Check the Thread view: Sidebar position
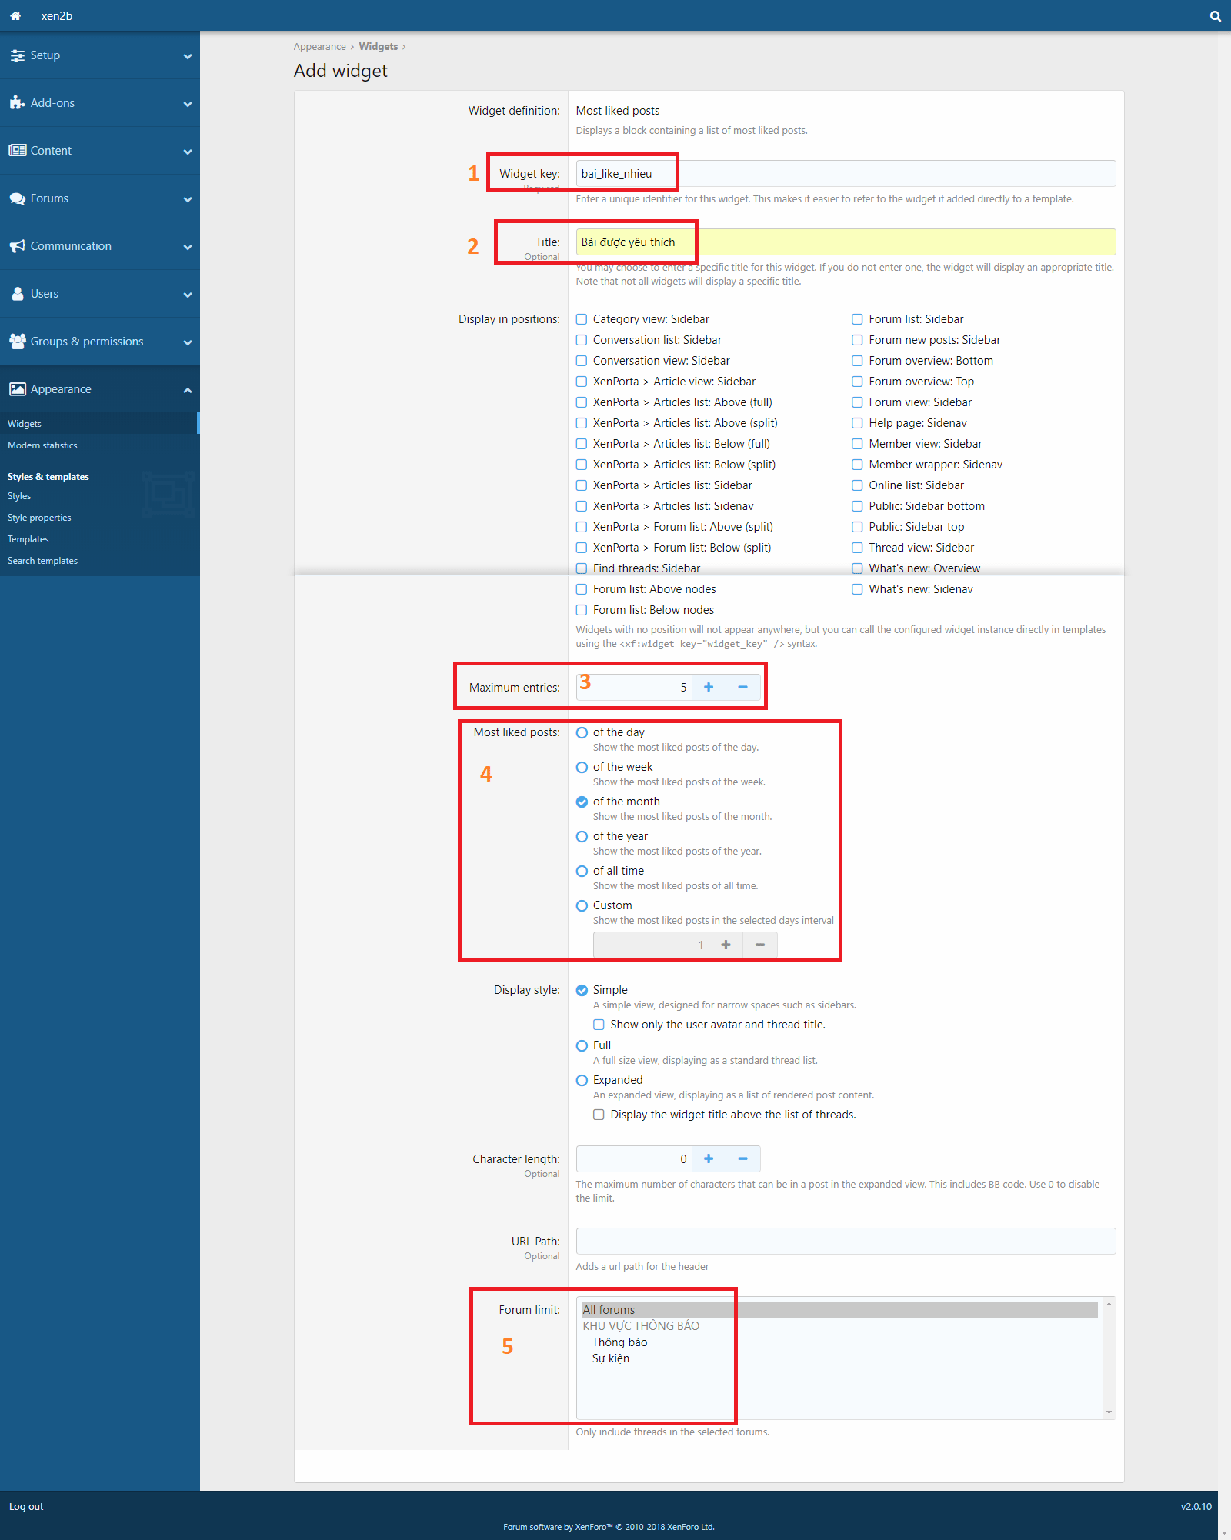This screenshot has width=1231, height=1540. [x=857, y=548]
